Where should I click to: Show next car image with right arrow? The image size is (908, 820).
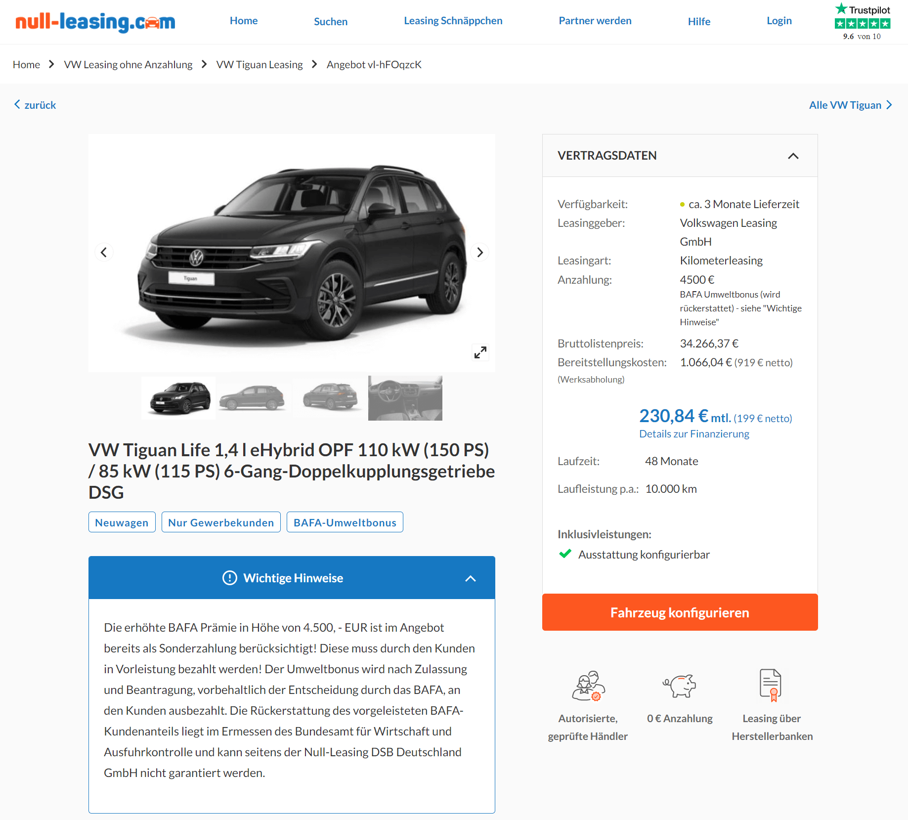(479, 253)
